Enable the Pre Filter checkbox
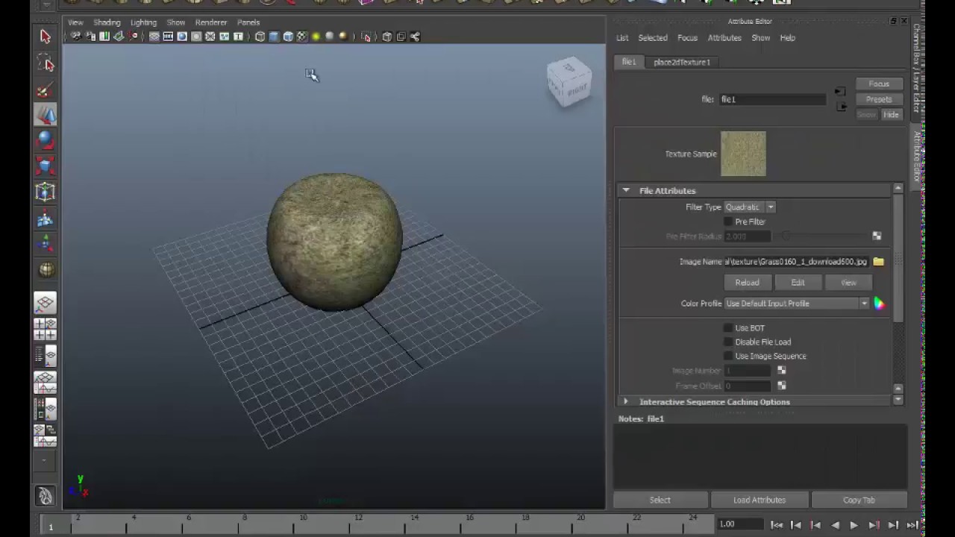955x537 pixels. tap(728, 222)
